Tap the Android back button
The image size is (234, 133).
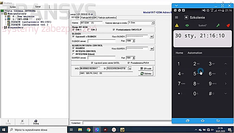(x=218, y=121)
